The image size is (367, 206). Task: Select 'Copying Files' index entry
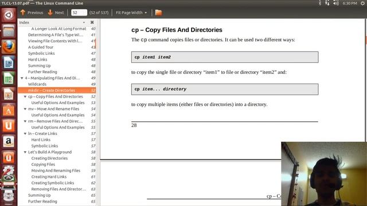[43, 164]
